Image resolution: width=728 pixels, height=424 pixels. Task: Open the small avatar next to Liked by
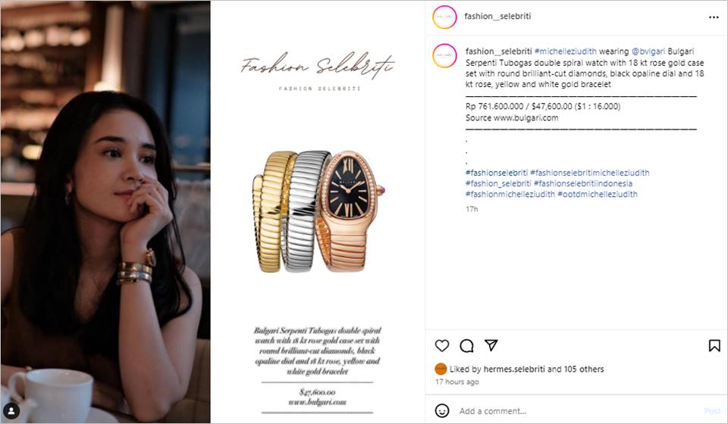[441, 369]
